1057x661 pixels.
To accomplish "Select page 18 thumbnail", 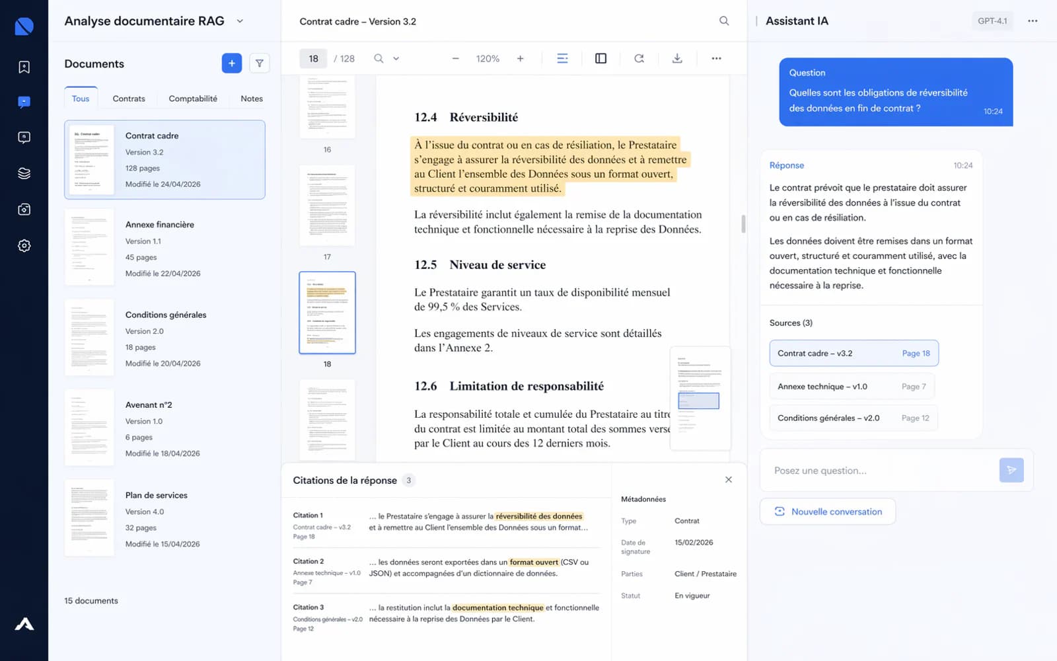I will tap(327, 313).
